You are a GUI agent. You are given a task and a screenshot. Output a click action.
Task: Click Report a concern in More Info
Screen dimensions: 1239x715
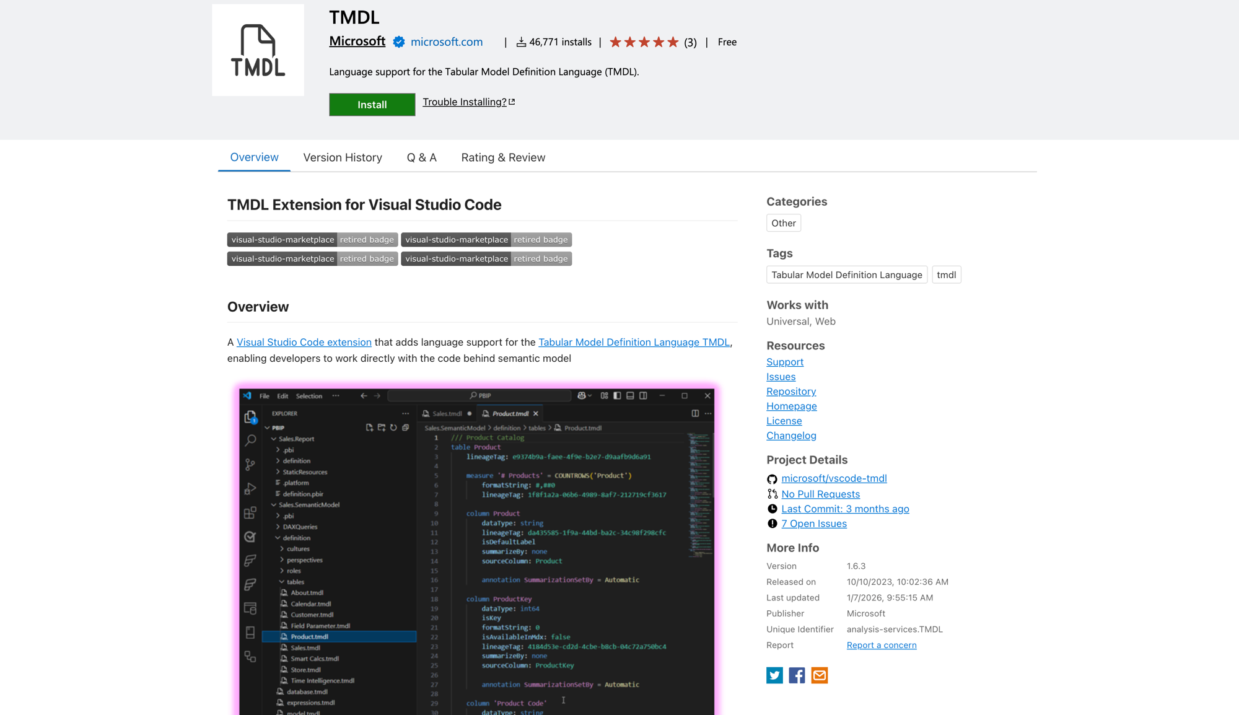click(x=882, y=645)
